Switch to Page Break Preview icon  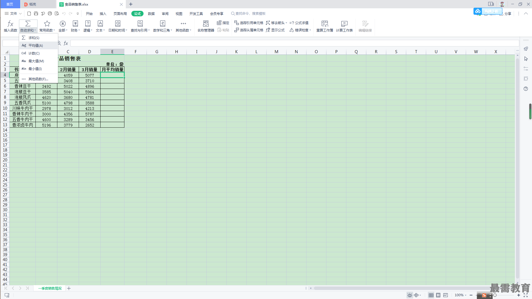(x=446, y=295)
